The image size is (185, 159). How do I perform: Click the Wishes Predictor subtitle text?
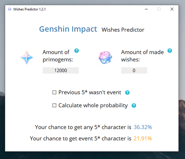click(x=123, y=30)
